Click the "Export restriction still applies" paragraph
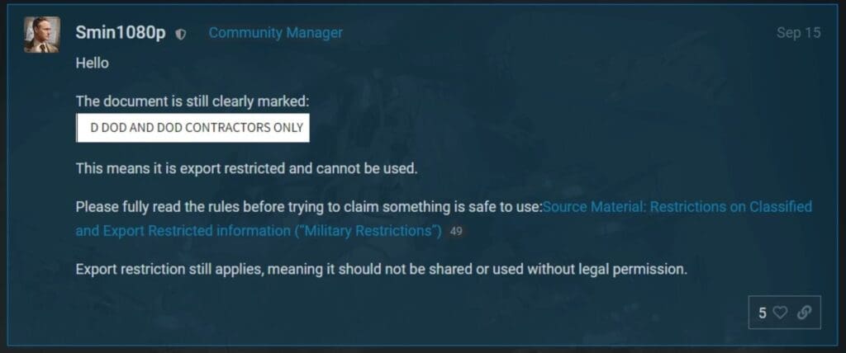The image size is (846, 353). [382, 268]
